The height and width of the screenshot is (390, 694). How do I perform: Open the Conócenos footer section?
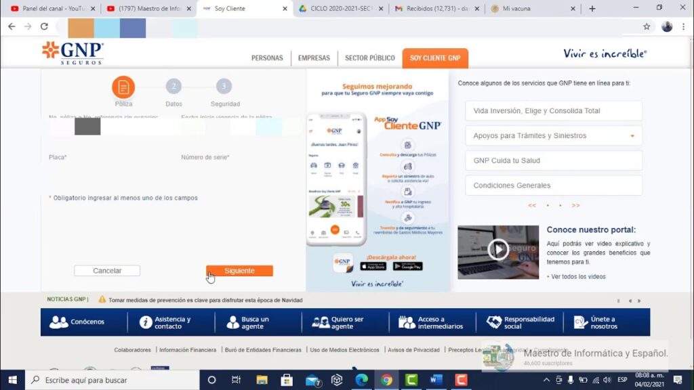pos(78,322)
